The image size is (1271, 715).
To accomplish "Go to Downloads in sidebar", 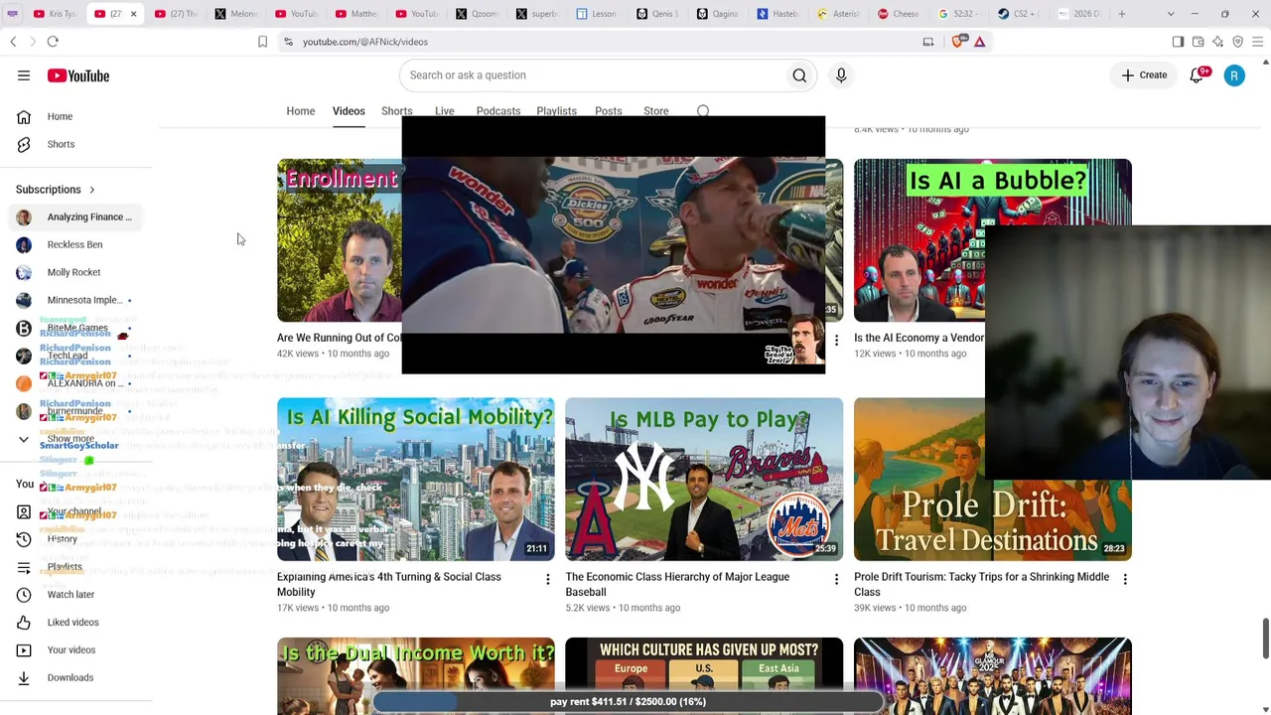I will (x=70, y=678).
